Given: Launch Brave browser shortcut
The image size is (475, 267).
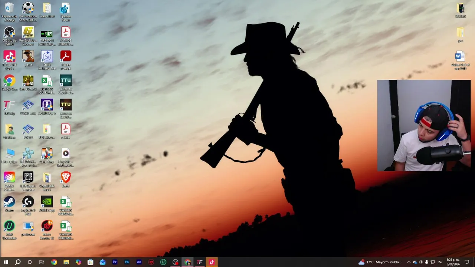Looking at the screenshot, I should coord(66,180).
